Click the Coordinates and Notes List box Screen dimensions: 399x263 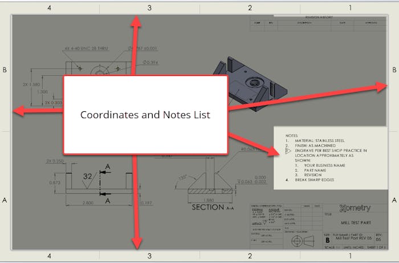tap(145, 115)
